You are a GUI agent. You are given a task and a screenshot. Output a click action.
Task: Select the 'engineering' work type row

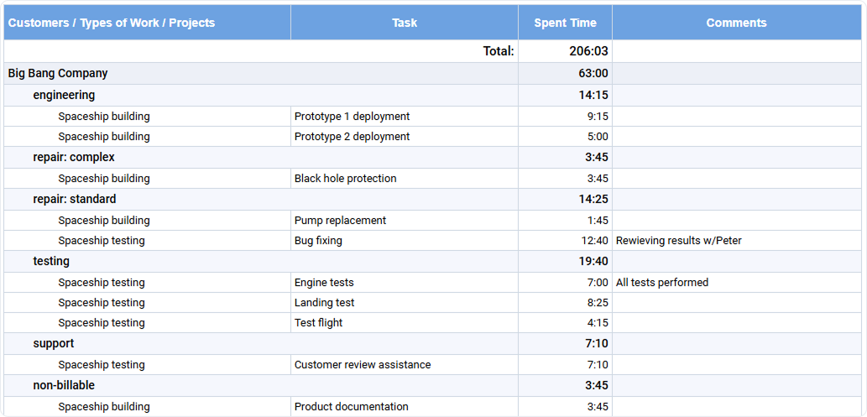tap(433, 95)
